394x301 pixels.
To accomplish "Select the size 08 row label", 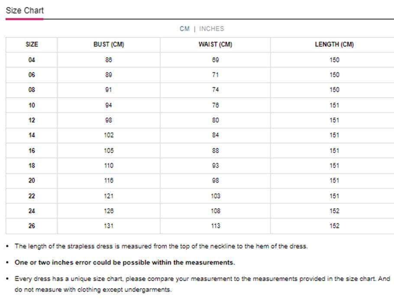I will click(x=32, y=90).
